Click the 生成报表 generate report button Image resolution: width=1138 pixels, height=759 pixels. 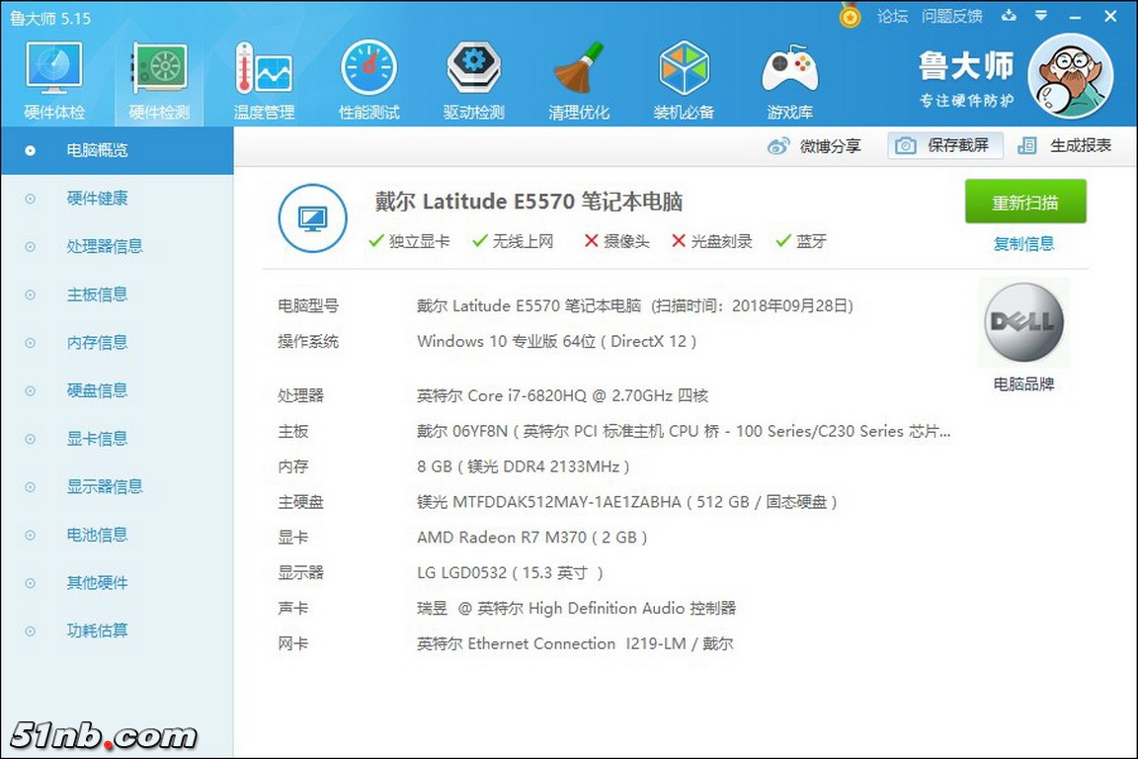[x=1065, y=146]
